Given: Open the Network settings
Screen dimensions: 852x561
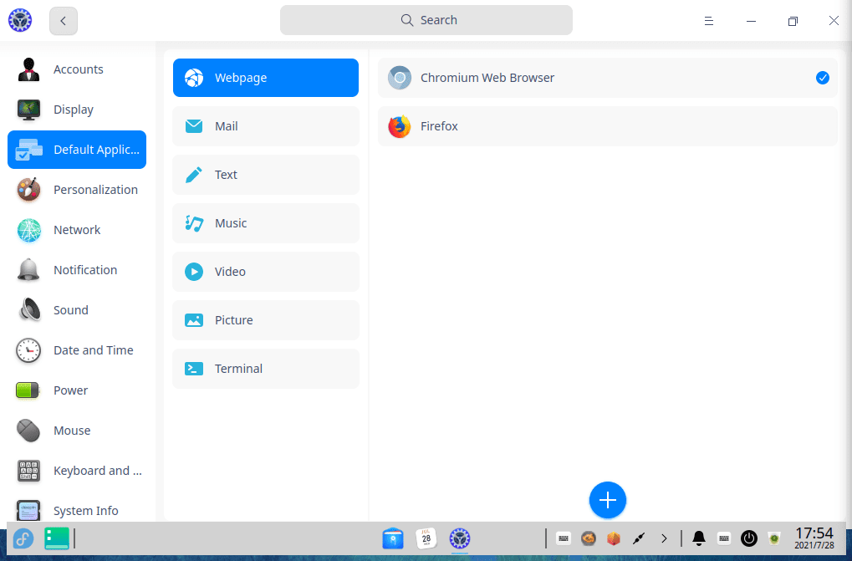Looking at the screenshot, I should [x=77, y=230].
